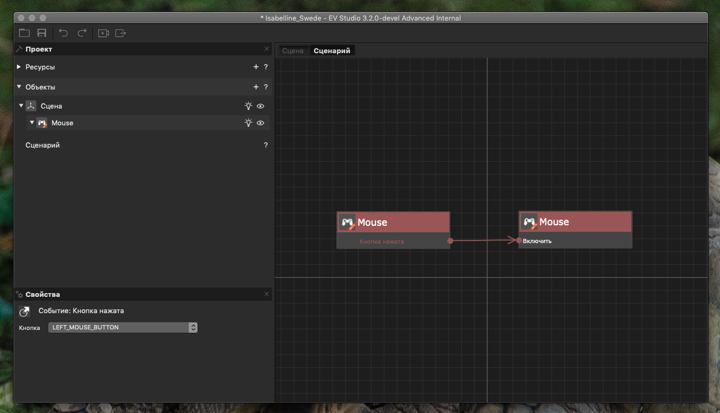Open the Кнопка LEFT_MOUSE_BUTTON dropdown
This screenshot has height=413, width=720.
tap(123, 327)
